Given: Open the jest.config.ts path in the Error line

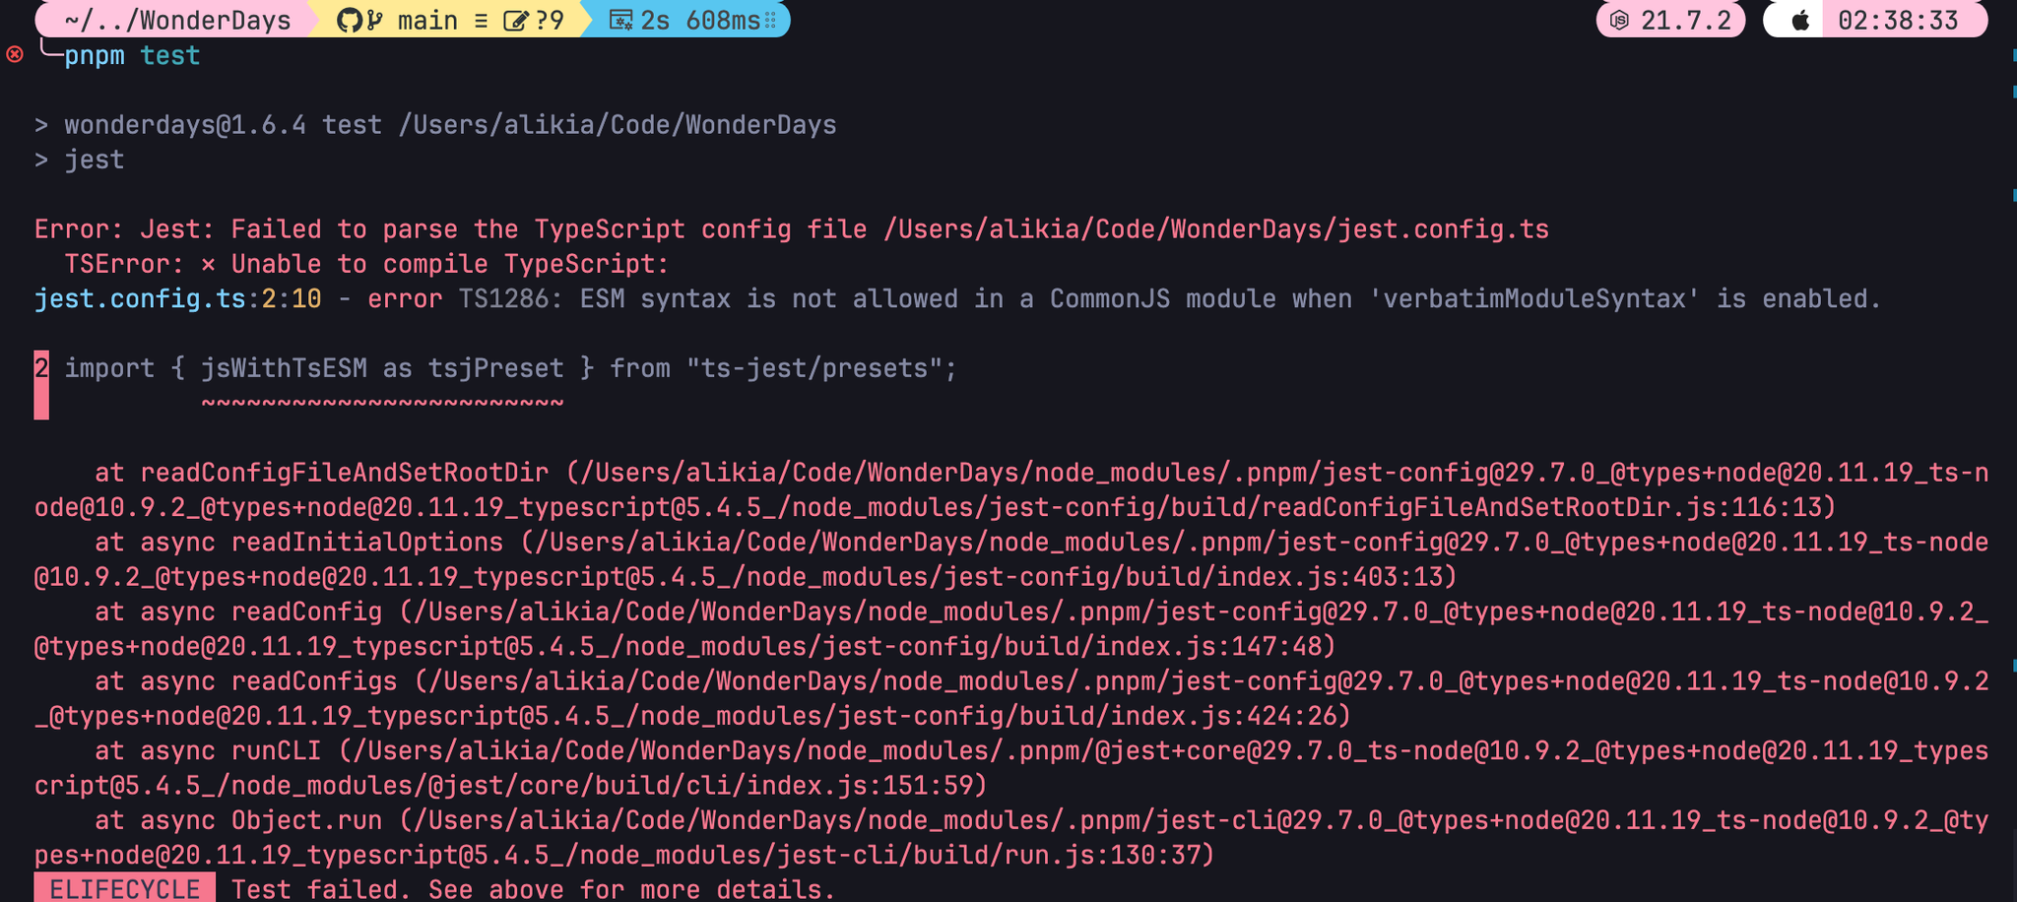Looking at the screenshot, I should (1216, 229).
